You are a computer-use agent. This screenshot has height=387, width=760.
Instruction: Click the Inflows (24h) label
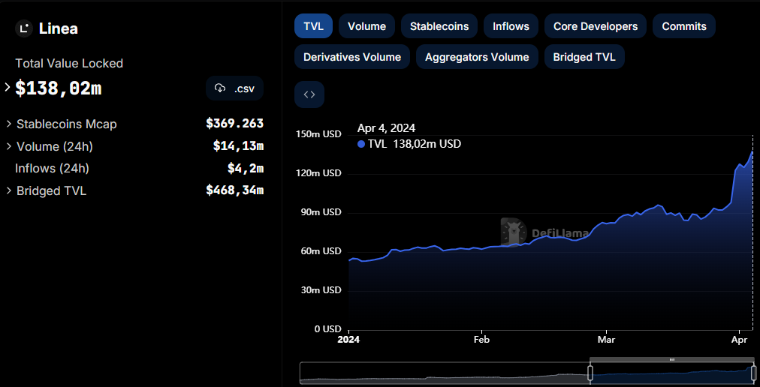(52, 169)
